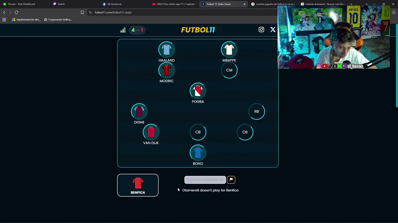Switch to the Twitch tab
The height and width of the screenshot is (223, 398).
click(75, 4)
